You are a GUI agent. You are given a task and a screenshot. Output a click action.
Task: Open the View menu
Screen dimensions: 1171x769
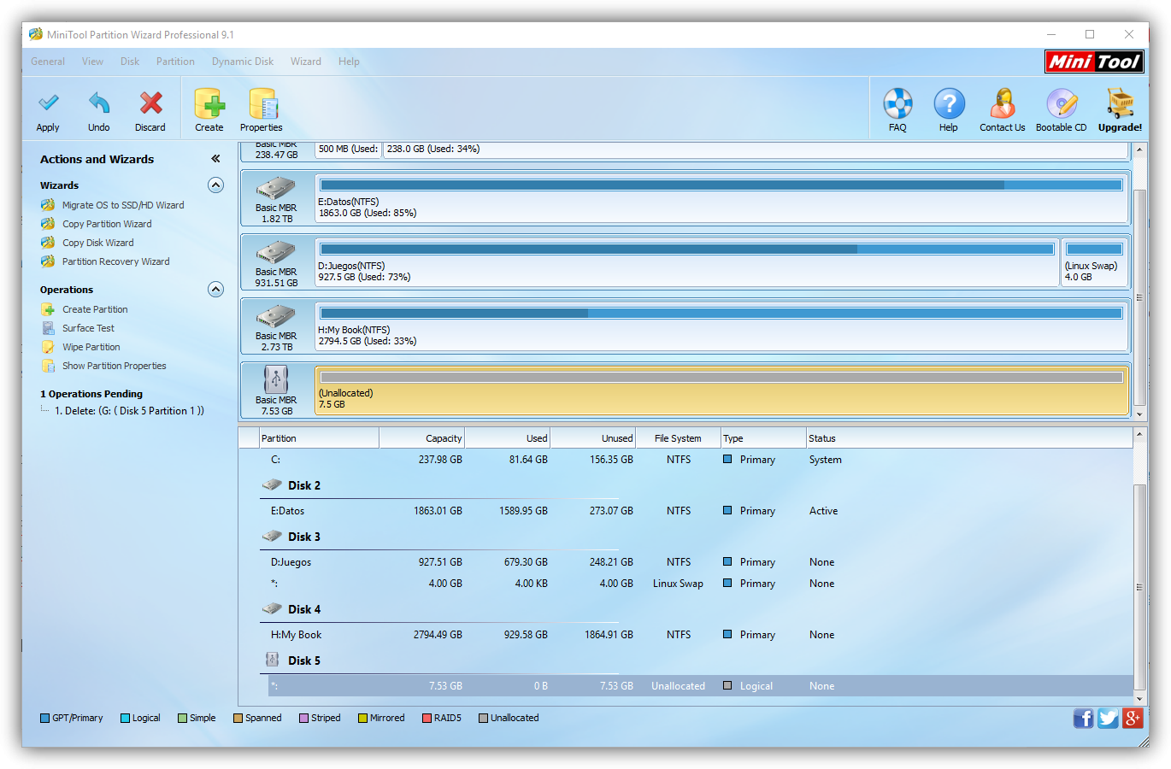pos(92,62)
